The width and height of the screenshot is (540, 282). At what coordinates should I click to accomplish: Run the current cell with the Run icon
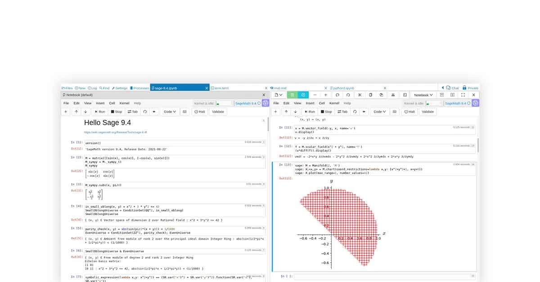point(99,111)
